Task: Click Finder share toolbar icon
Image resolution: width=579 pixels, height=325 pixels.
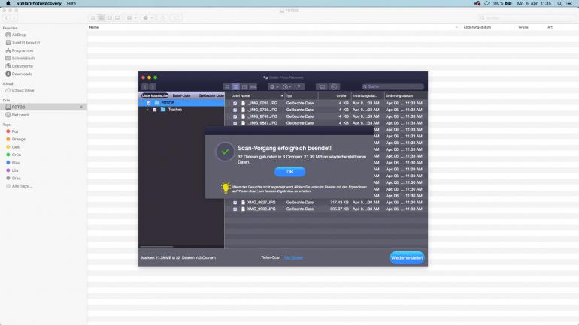Action: (163, 18)
